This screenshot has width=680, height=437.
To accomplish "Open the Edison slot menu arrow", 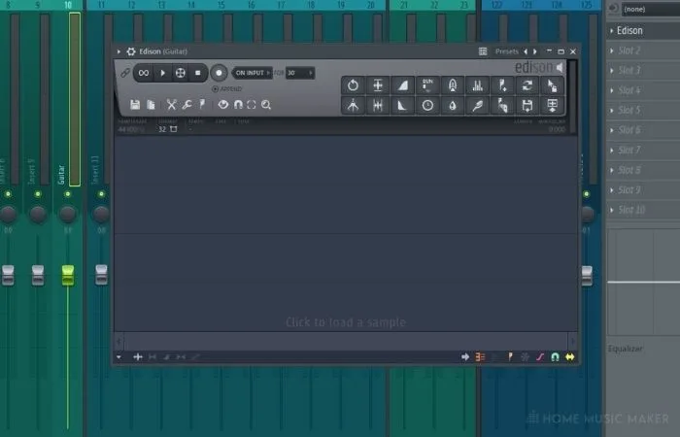I will pos(611,31).
